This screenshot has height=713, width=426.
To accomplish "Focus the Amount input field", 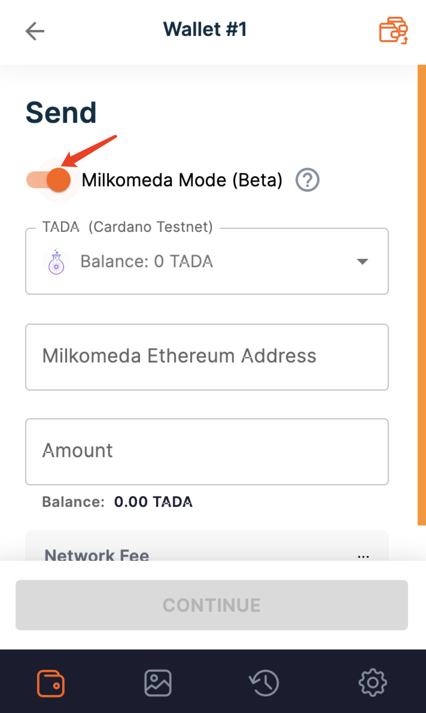I will point(206,451).
